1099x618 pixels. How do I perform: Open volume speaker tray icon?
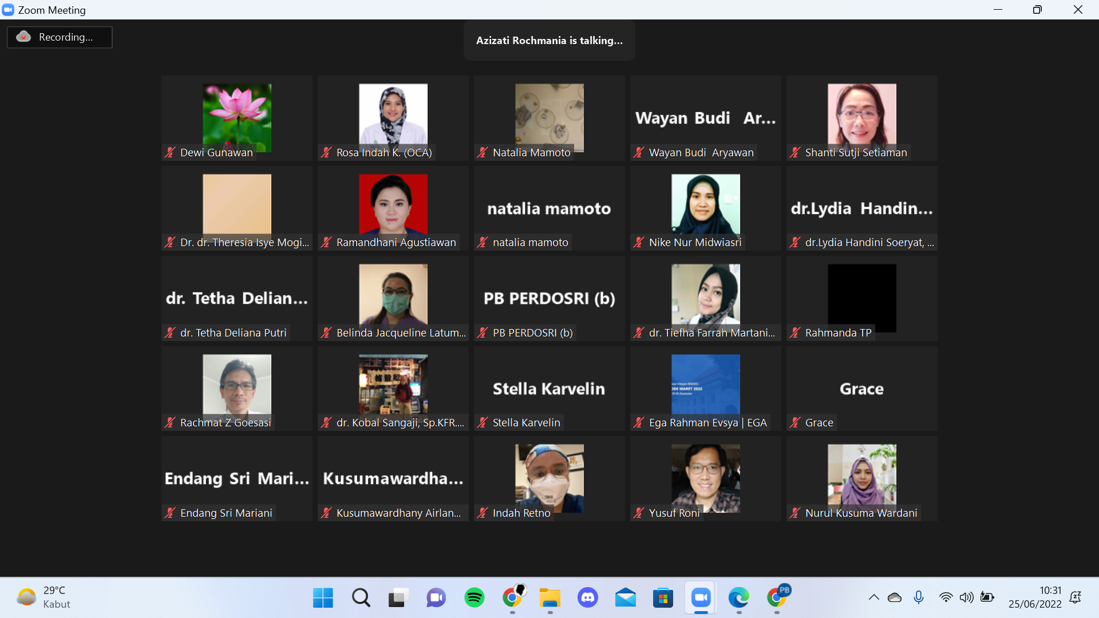[966, 597]
